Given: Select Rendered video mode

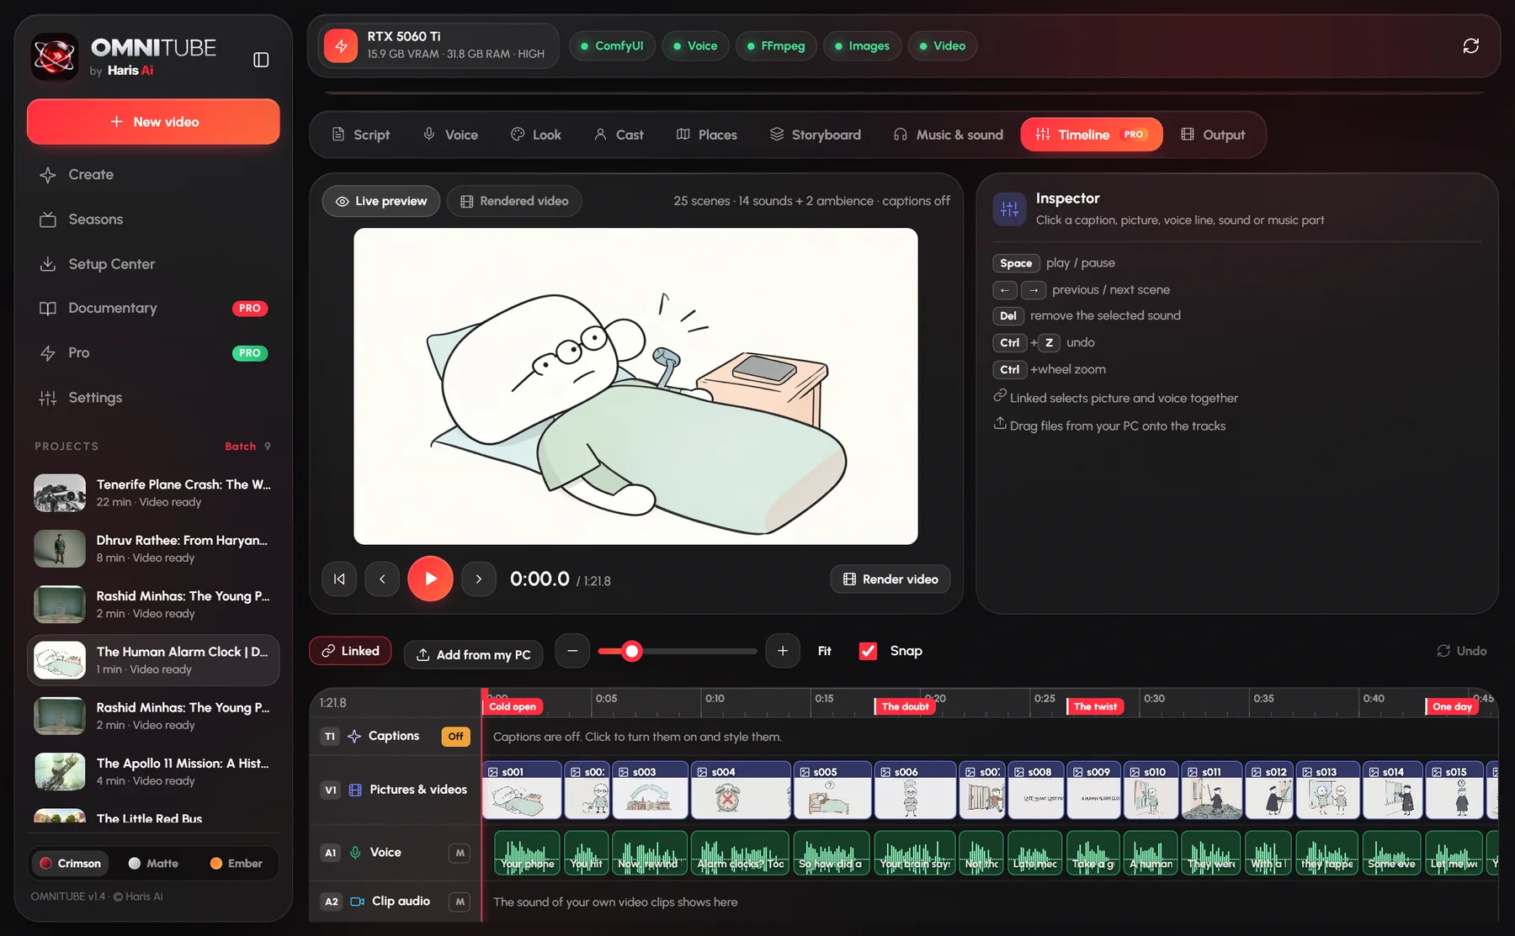Looking at the screenshot, I should tap(514, 201).
